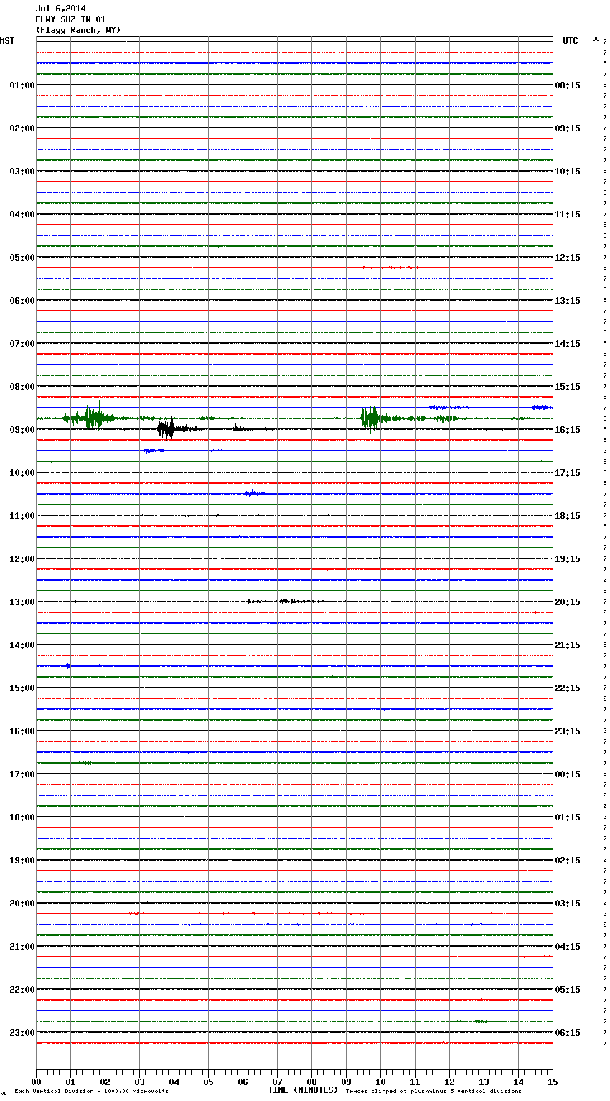This screenshot has width=610, height=1101.
Task: Click the 'DC' column header
Action: point(596,39)
